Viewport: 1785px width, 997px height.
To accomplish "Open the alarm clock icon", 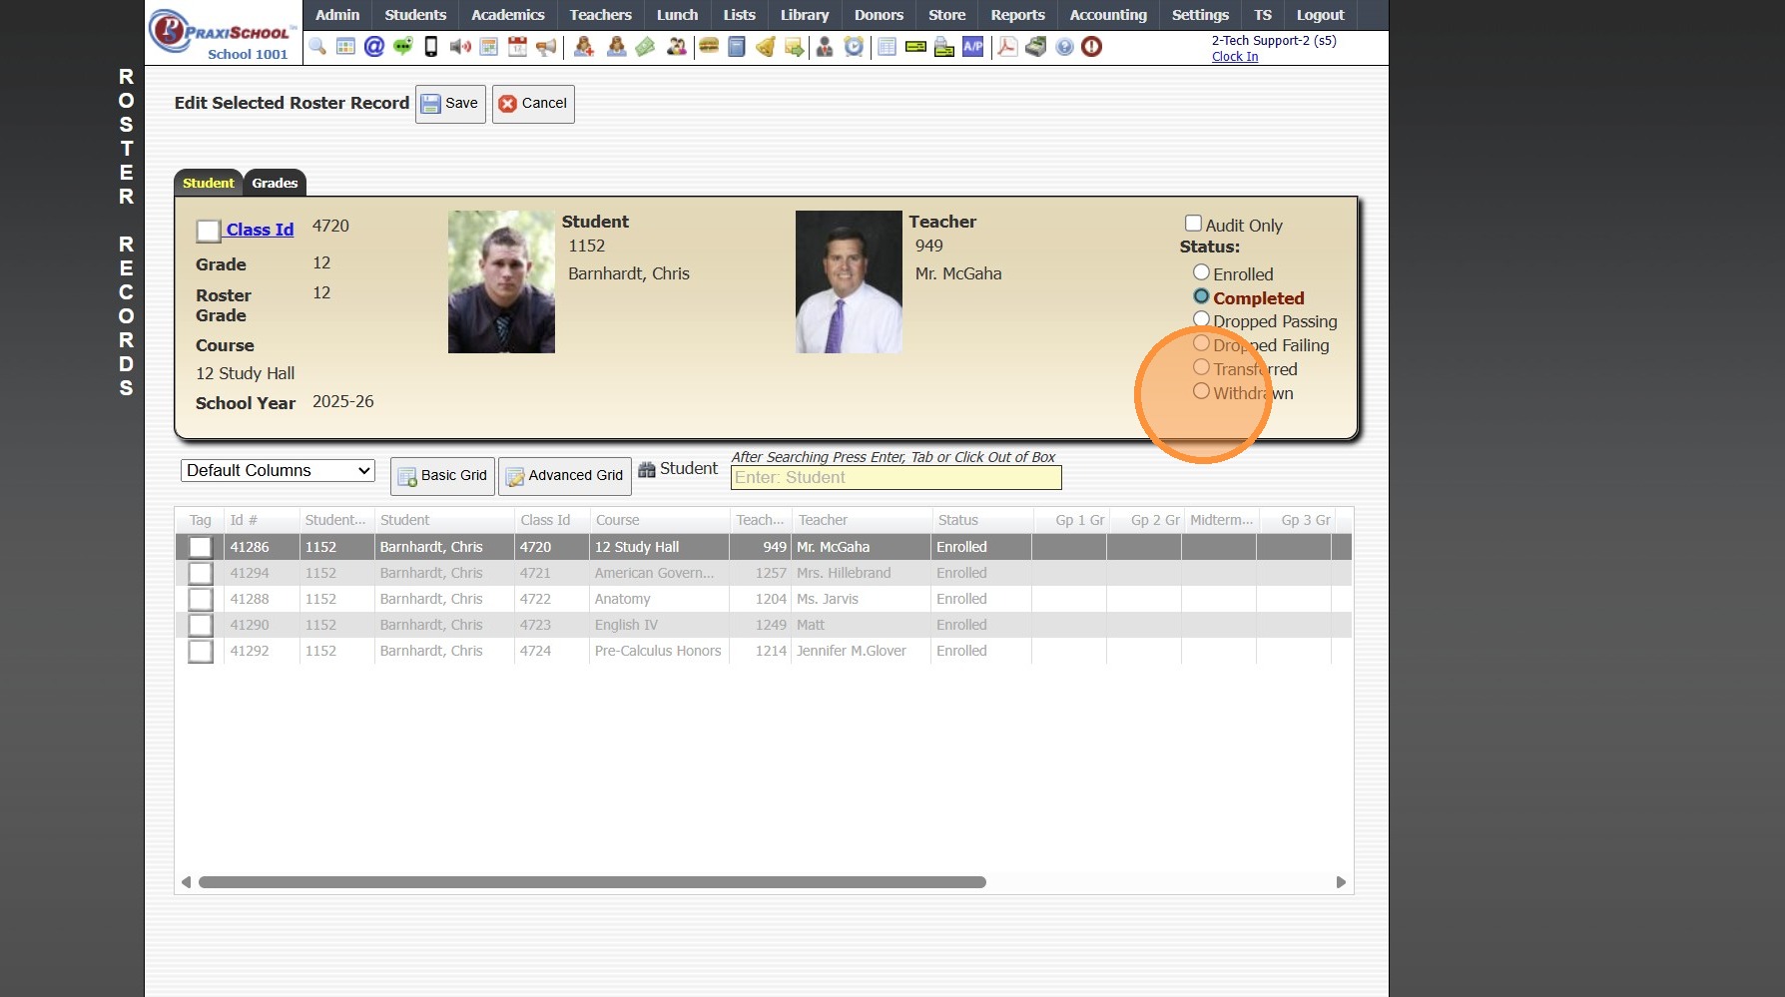I will (x=854, y=47).
